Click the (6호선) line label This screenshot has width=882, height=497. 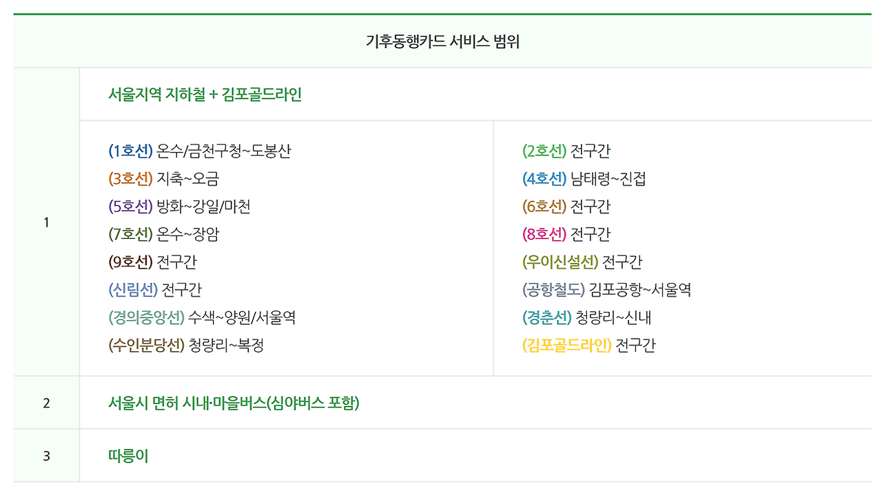pyautogui.click(x=544, y=207)
